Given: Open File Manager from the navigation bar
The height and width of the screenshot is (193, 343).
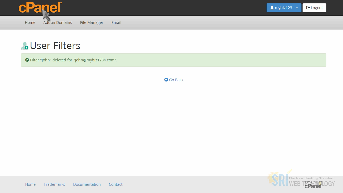Looking at the screenshot, I should tap(92, 23).
